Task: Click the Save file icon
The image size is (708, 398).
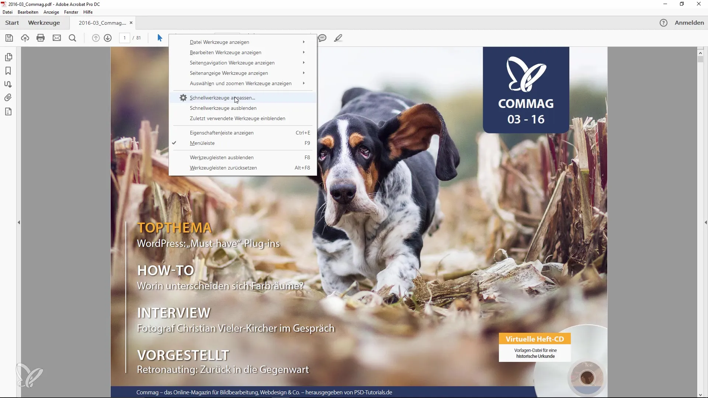Action: click(9, 38)
